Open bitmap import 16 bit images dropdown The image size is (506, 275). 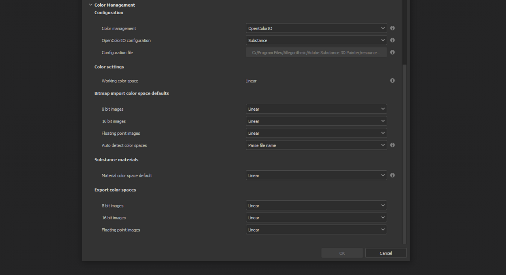pyautogui.click(x=316, y=121)
